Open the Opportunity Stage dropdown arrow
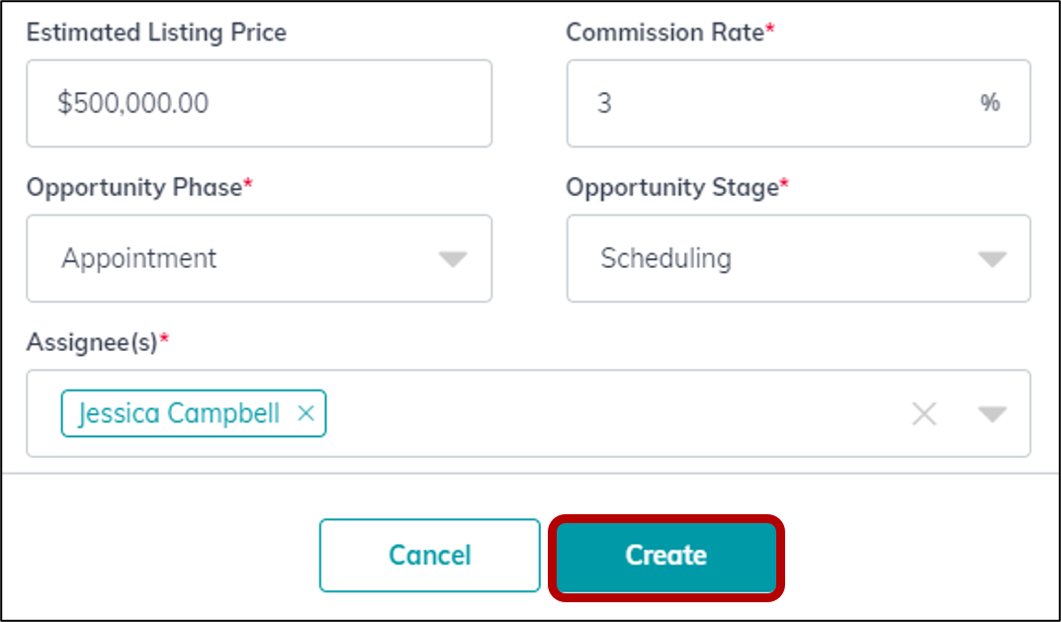Image resolution: width=1061 pixels, height=622 pixels. point(992,259)
